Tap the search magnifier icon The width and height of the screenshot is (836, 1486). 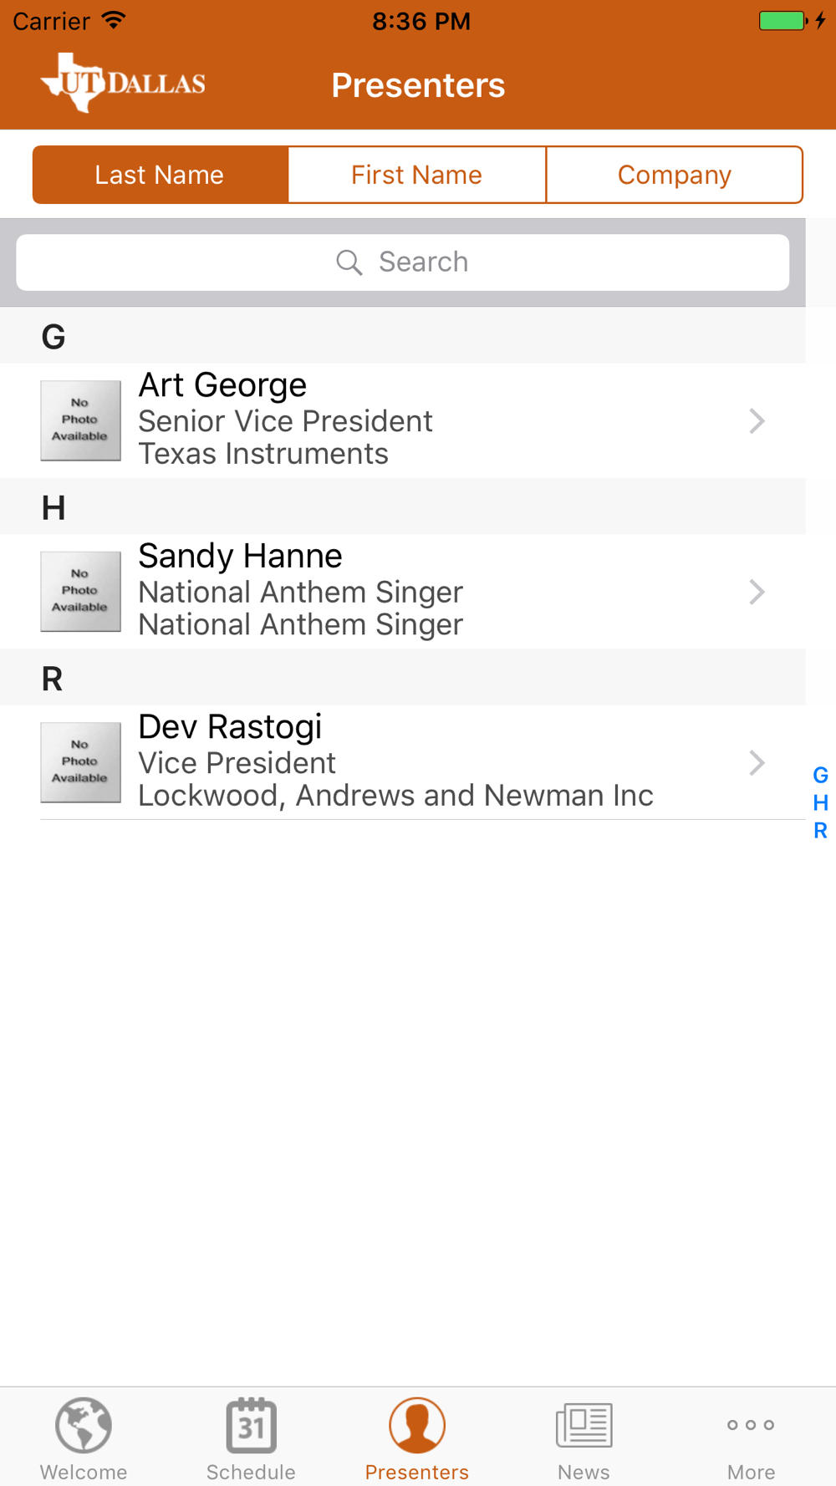349,262
